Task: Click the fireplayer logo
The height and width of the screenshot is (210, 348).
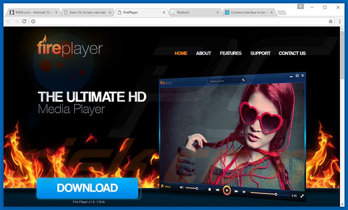Action: click(x=70, y=46)
